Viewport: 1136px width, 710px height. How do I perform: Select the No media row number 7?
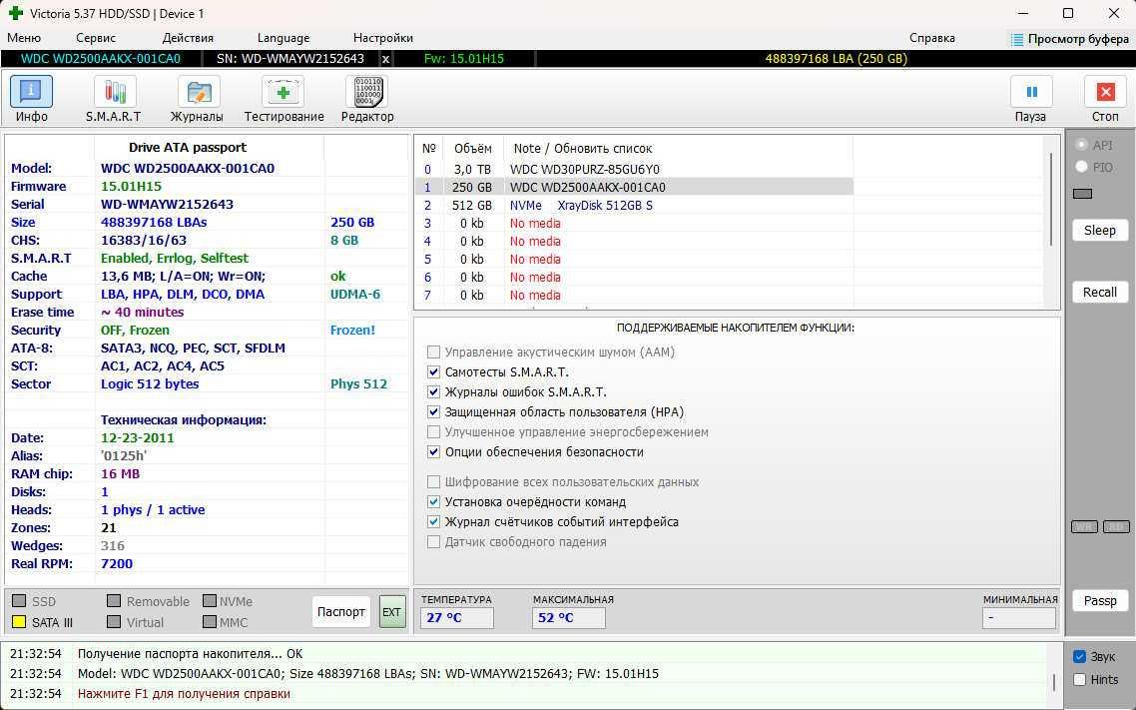click(x=634, y=295)
